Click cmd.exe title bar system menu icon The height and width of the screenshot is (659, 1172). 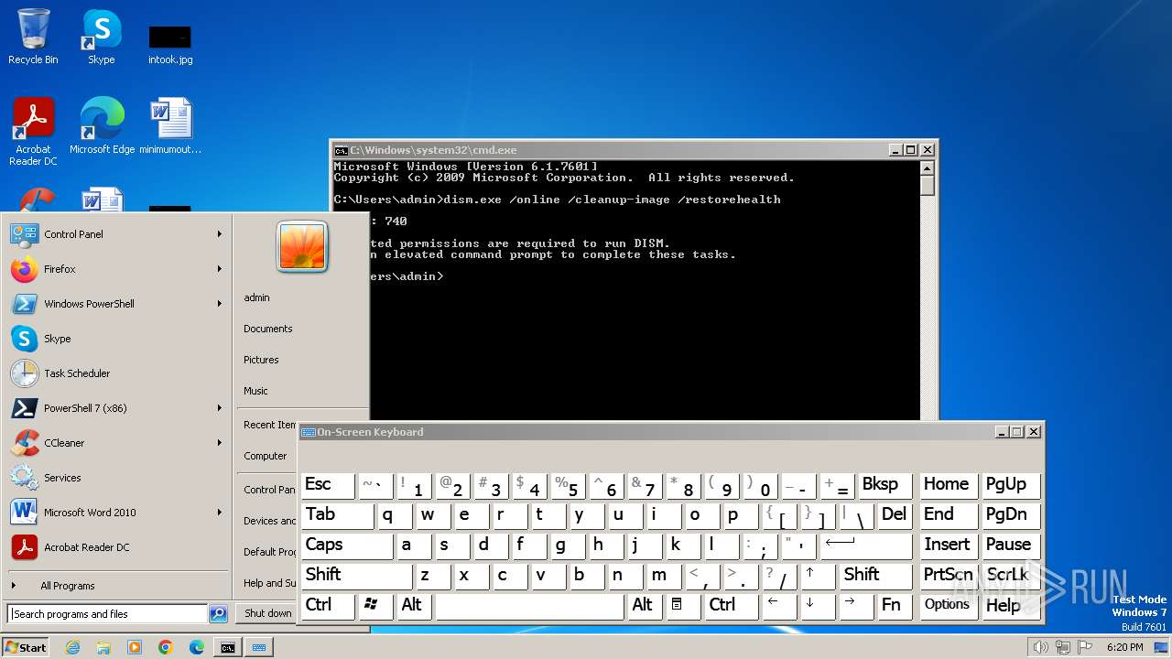pos(341,150)
